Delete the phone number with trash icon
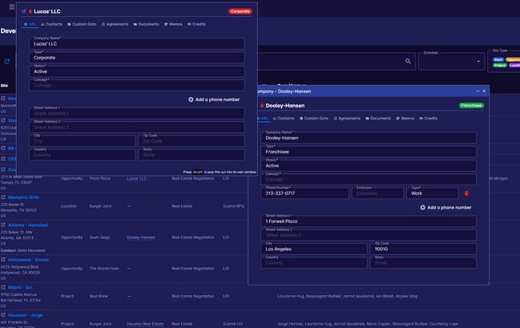This screenshot has height=328, width=520. point(467,193)
